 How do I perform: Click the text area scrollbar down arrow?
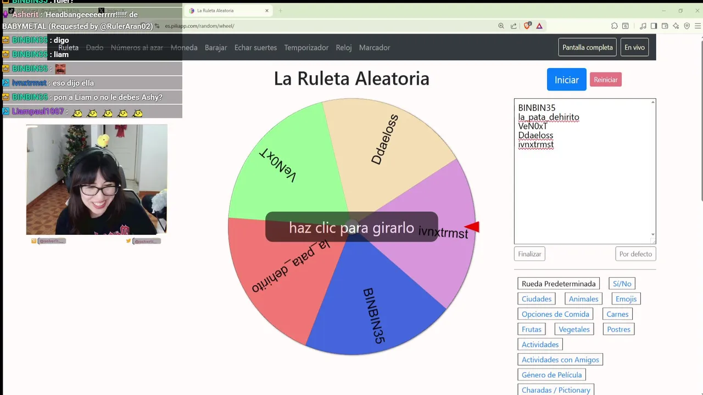coord(653,235)
